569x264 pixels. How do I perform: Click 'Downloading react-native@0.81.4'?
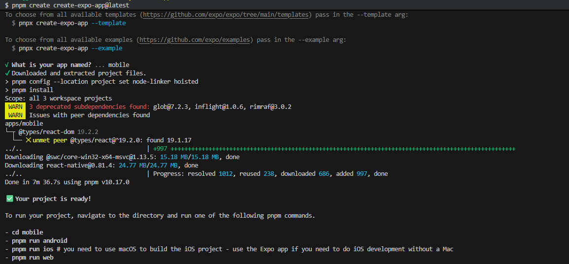[x=60, y=165]
